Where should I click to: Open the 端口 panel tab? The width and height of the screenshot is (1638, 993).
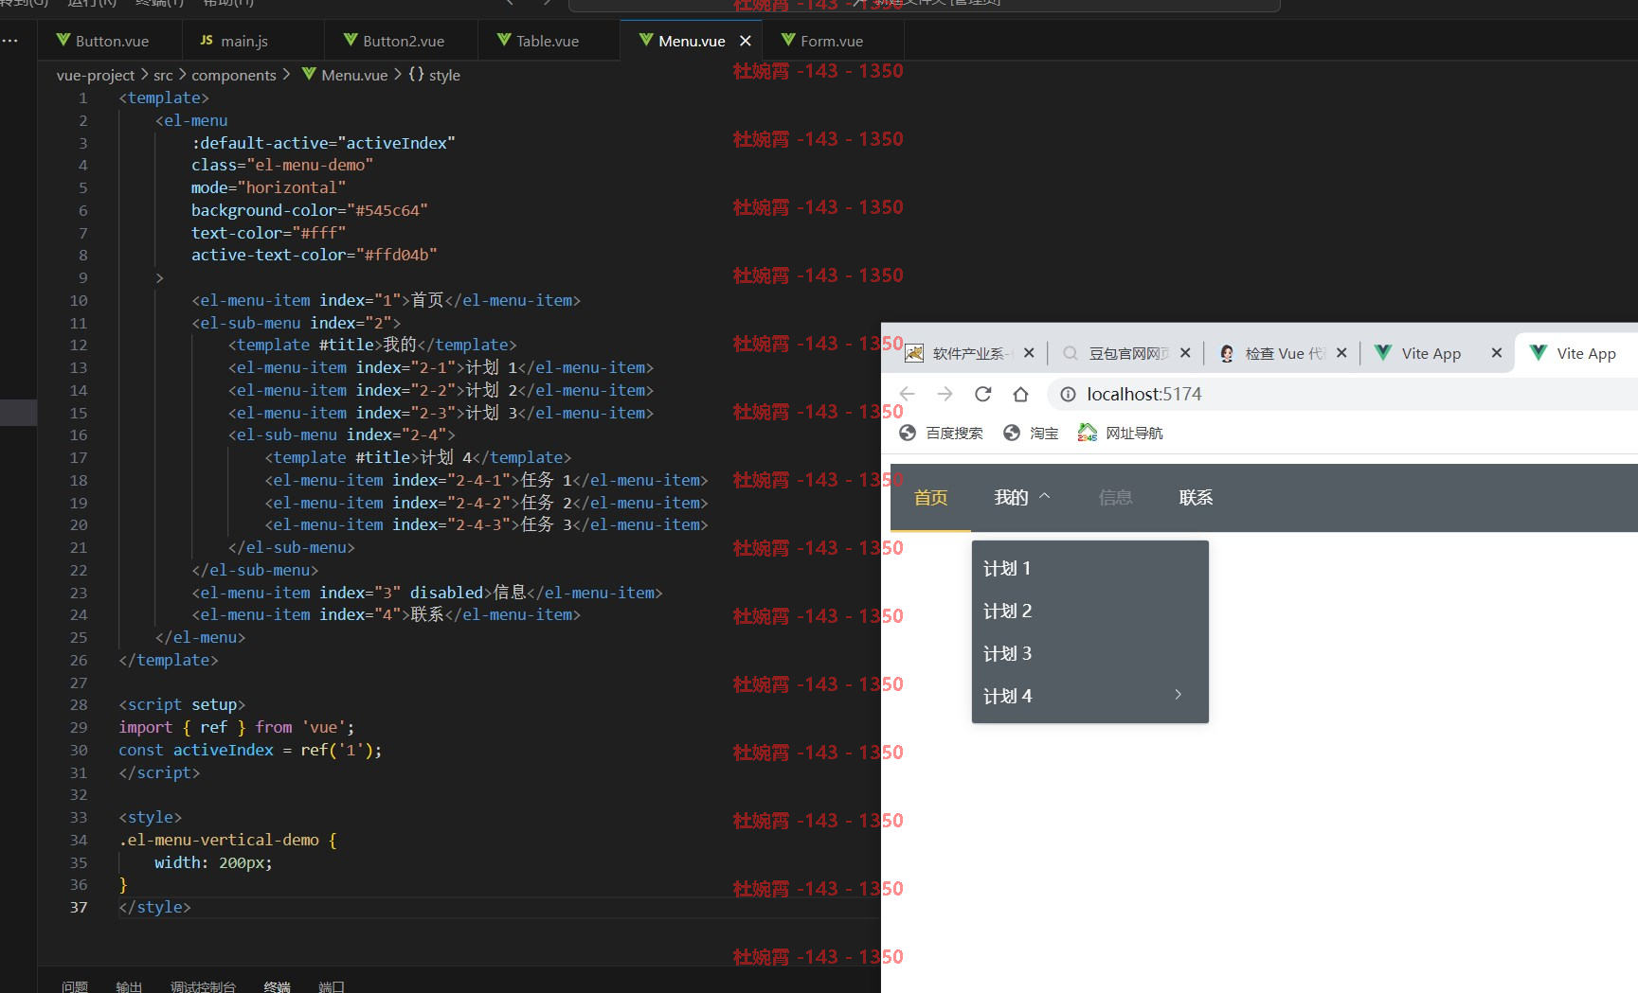point(332,986)
